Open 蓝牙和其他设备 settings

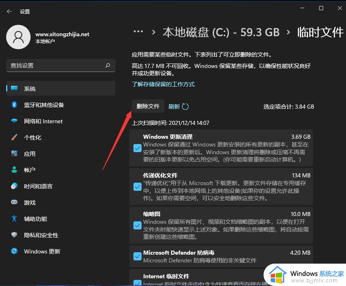point(61,105)
